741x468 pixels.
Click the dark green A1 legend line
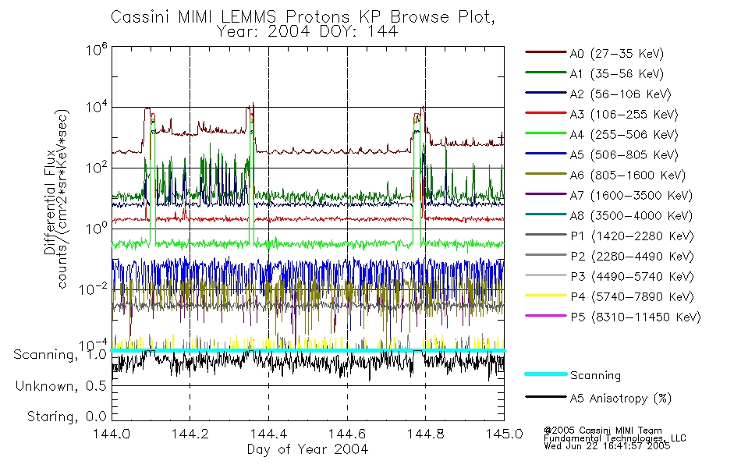pyautogui.click(x=545, y=73)
